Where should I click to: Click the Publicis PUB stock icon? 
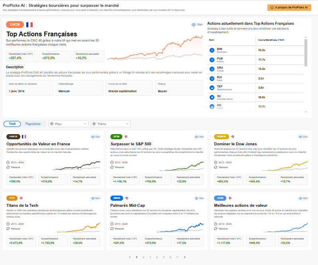click(212, 59)
